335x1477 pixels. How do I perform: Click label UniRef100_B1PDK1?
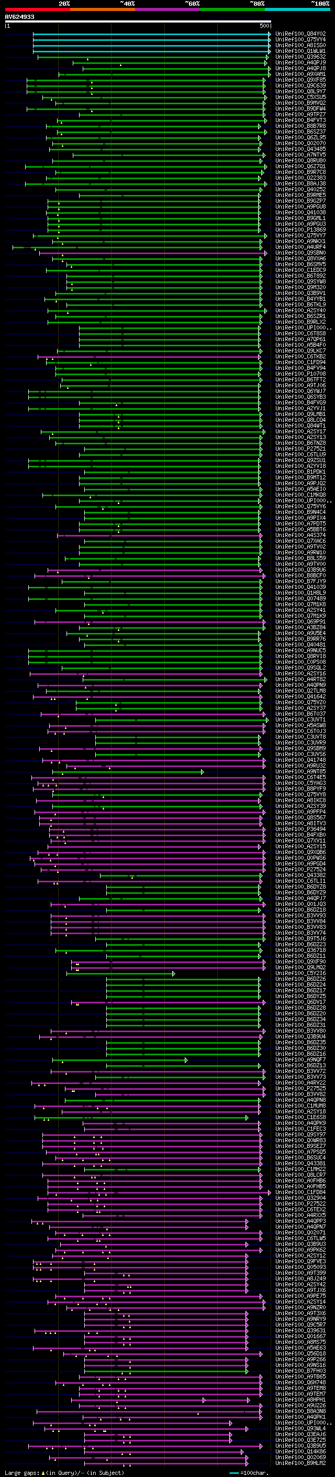[x=300, y=472]
